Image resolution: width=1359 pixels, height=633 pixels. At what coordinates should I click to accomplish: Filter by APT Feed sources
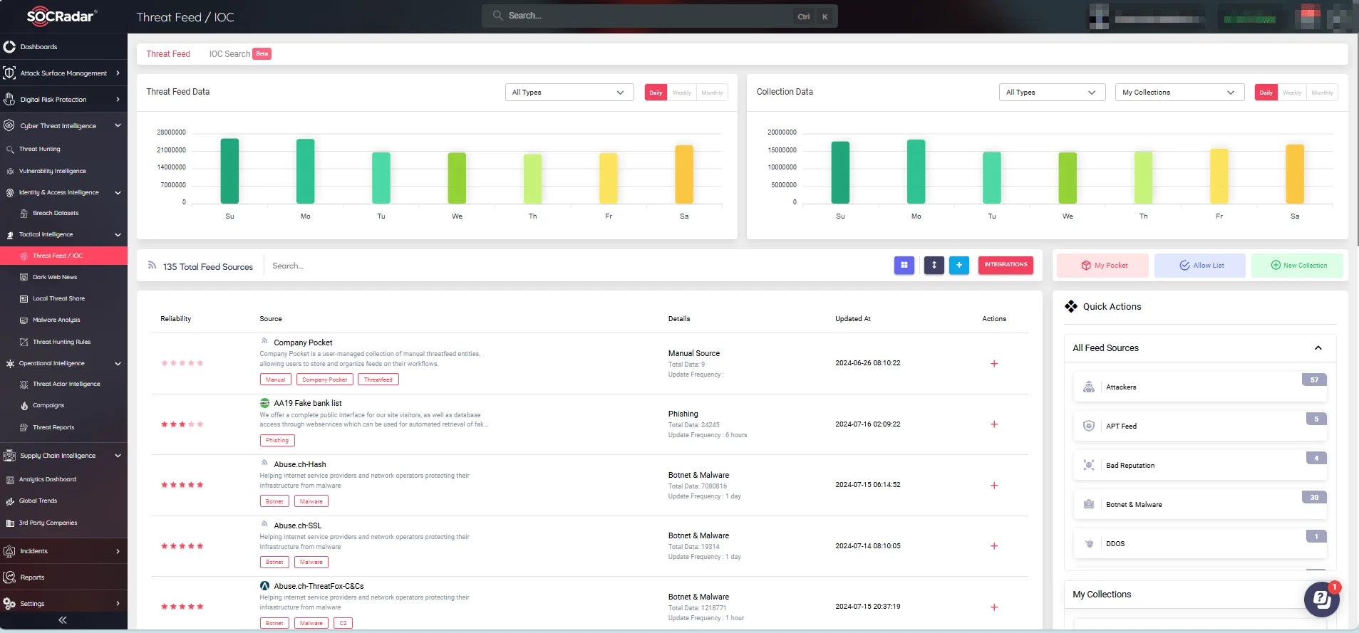1200,427
